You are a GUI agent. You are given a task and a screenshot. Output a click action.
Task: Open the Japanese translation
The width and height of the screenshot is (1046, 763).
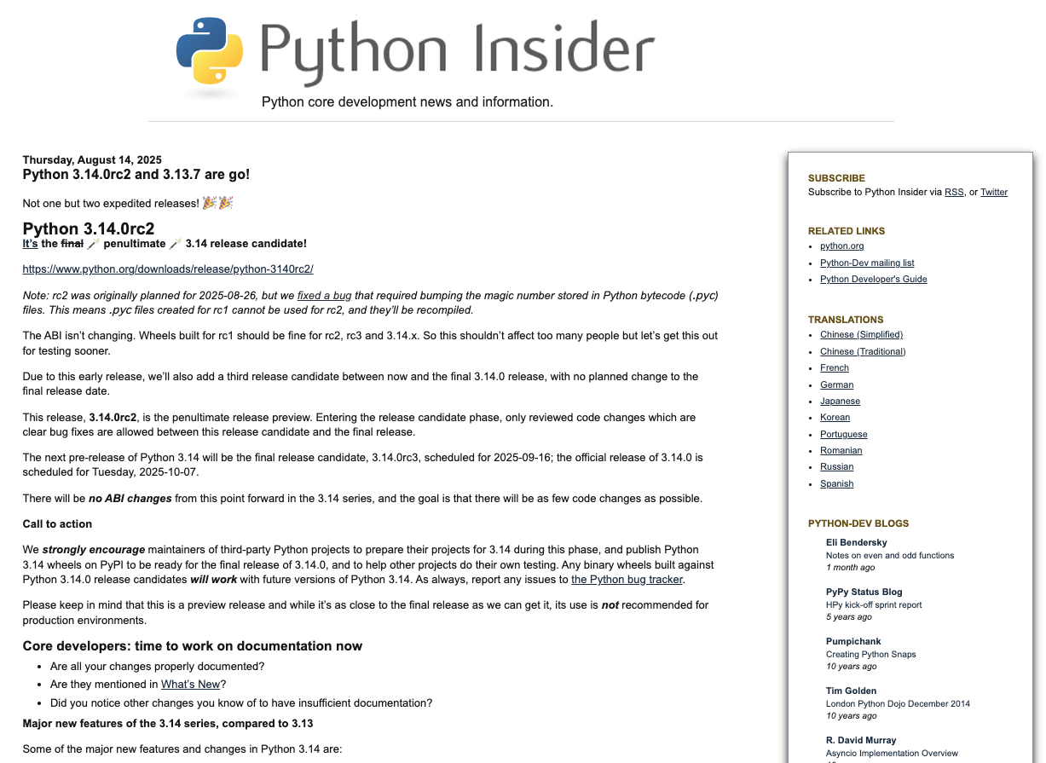[x=840, y=401]
